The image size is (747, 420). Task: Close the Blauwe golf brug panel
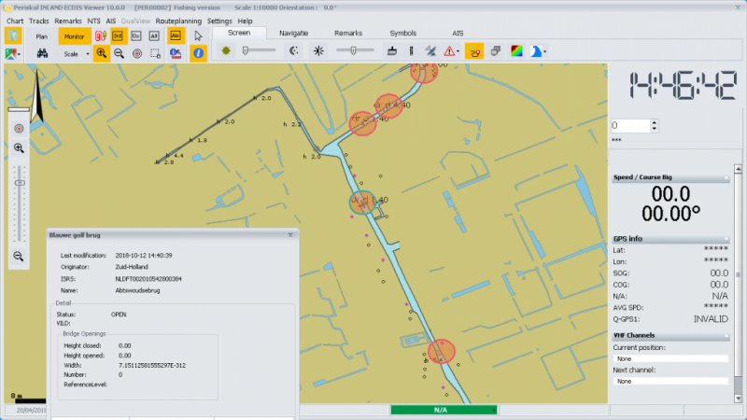290,235
